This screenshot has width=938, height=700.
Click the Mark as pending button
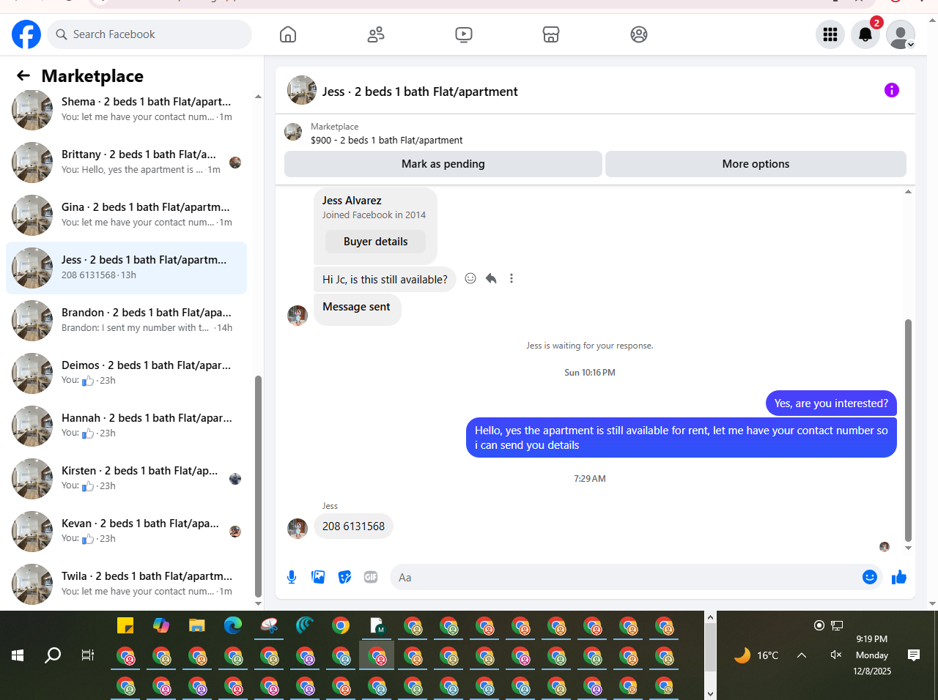coord(443,164)
